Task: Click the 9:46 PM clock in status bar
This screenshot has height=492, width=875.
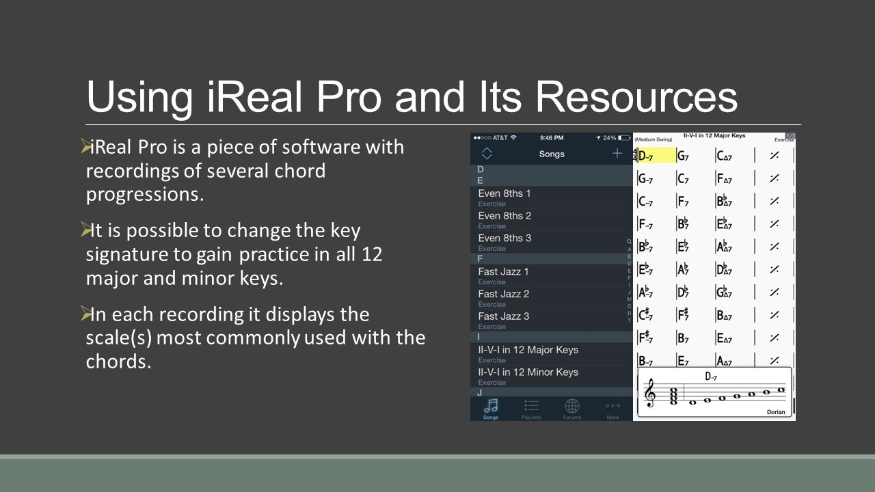Action: pyautogui.click(x=551, y=137)
